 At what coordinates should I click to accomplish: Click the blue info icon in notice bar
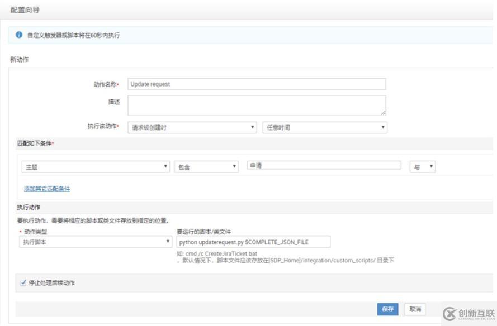tap(19, 35)
